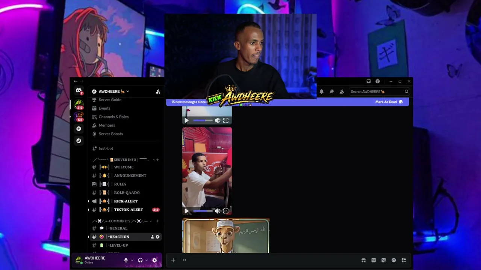Screen dimensions: 481x270
Task: Open the GIF picker icon
Action: tap(374, 260)
